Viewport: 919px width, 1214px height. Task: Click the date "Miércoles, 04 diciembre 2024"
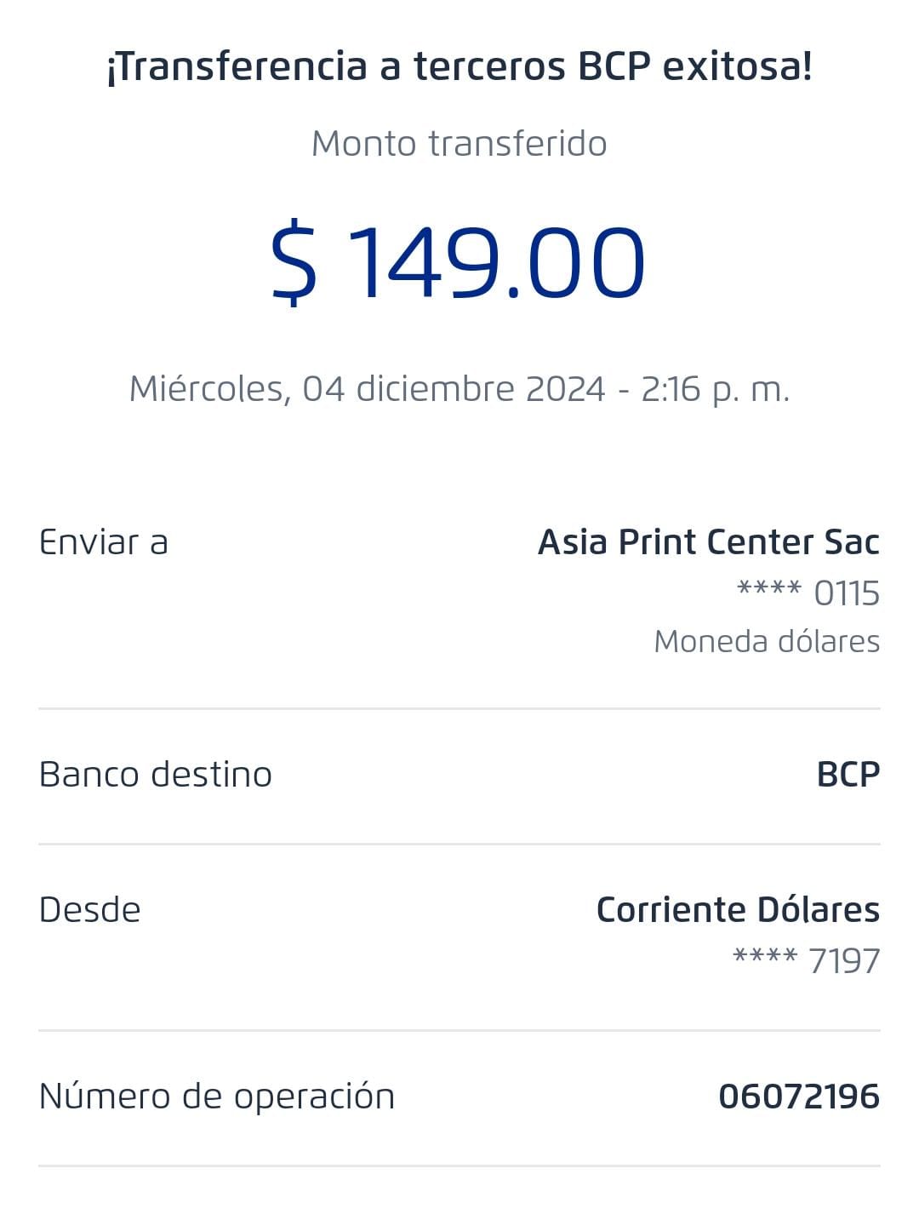pos(367,389)
